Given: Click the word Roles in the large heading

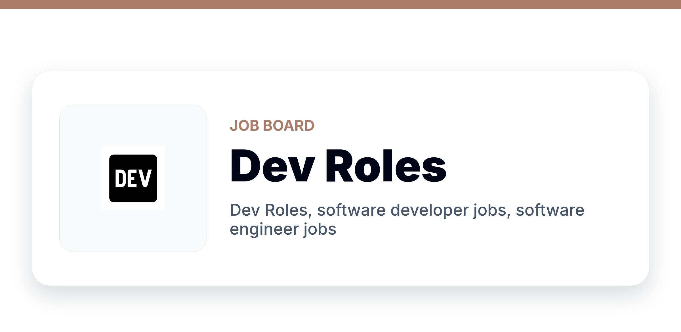Looking at the screenshot, I should tap(386, 166).
